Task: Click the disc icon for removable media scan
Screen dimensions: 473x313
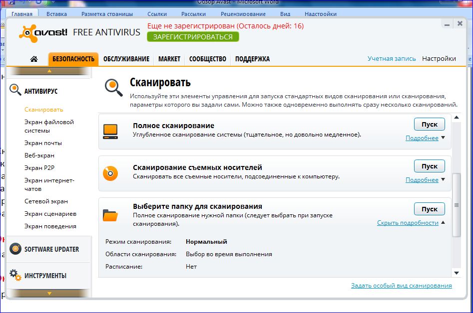Action: point(110,173)
